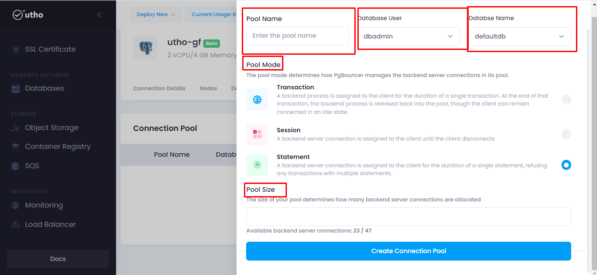Click the Create Connection Pool button
The width and height of the screenshot is (597, 275).
point(409,251)
